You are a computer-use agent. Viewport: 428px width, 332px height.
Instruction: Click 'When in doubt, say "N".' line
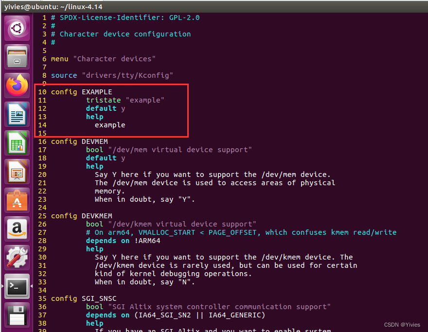tap(144, 282)
